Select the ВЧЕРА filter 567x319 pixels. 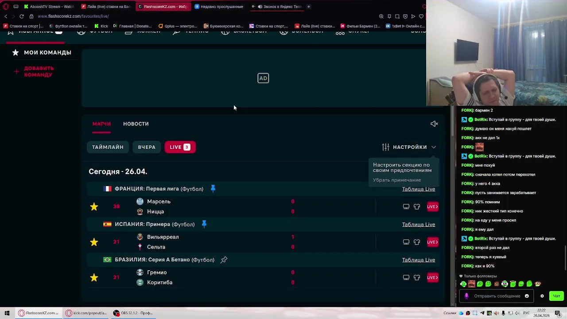[147, 147]
